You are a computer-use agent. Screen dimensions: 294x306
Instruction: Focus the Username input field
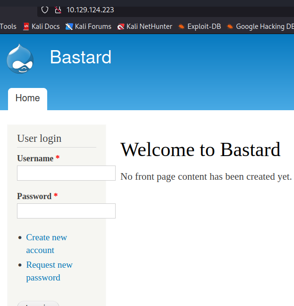[x=66, y=173]
